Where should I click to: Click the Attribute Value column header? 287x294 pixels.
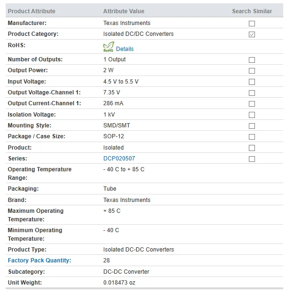[x=124, y=11]
